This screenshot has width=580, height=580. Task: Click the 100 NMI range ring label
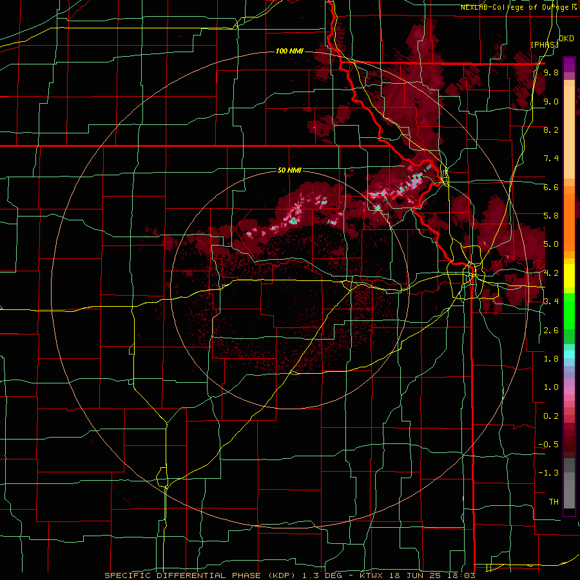pos(289,51)
